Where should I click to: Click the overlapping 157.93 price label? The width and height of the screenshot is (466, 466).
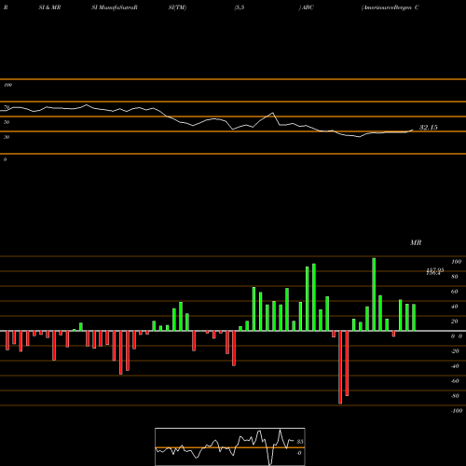435,271
